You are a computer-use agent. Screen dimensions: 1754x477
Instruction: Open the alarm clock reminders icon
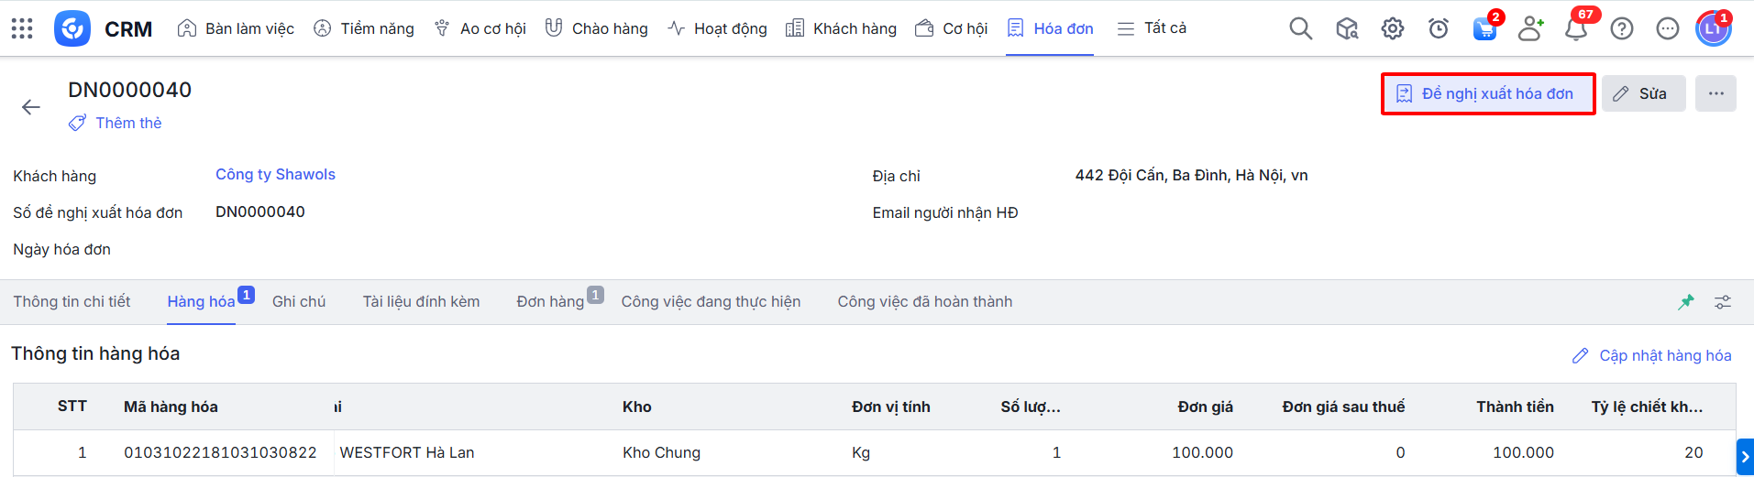coord(1438,28)
